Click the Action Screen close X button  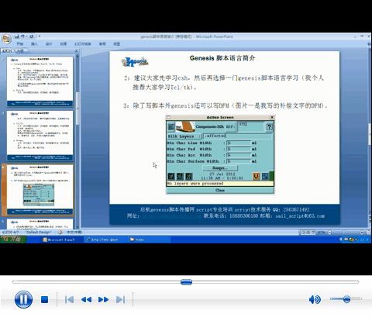(272, 117)
